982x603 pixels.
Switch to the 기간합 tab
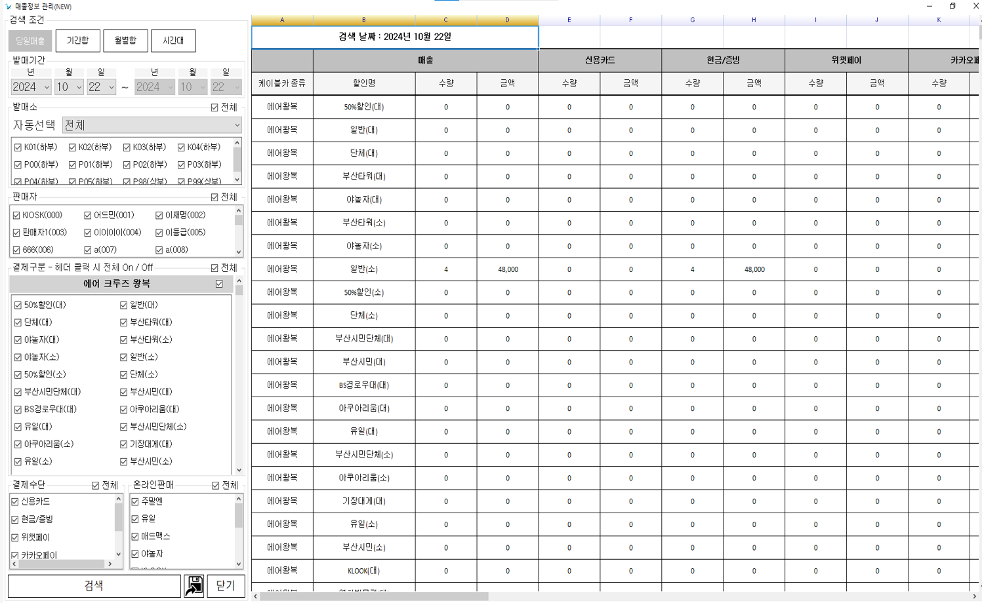point(77,41)
